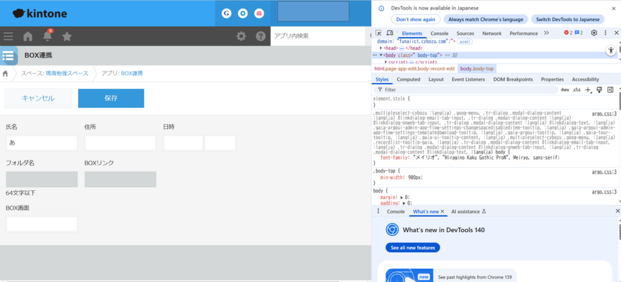This screenshot has height=282, width=621.
Task: Open kintone settings gear icon
Action: (x=241, y=36)
